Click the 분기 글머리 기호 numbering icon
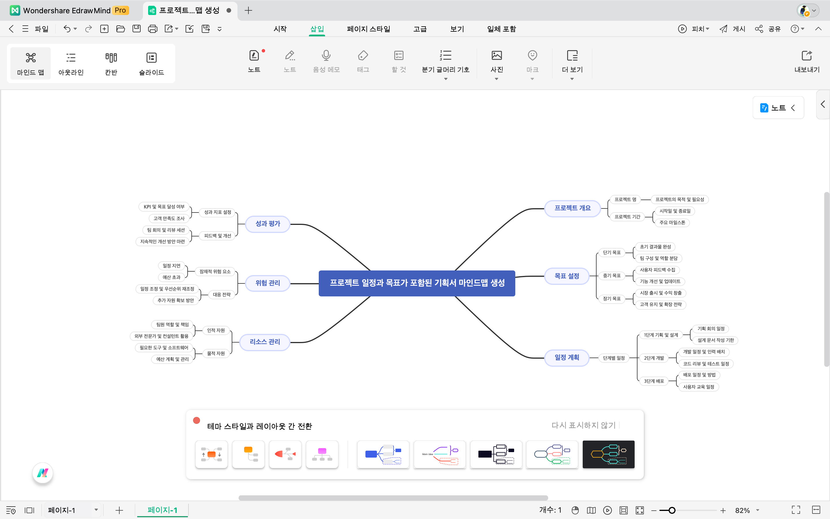 [445, 56]
